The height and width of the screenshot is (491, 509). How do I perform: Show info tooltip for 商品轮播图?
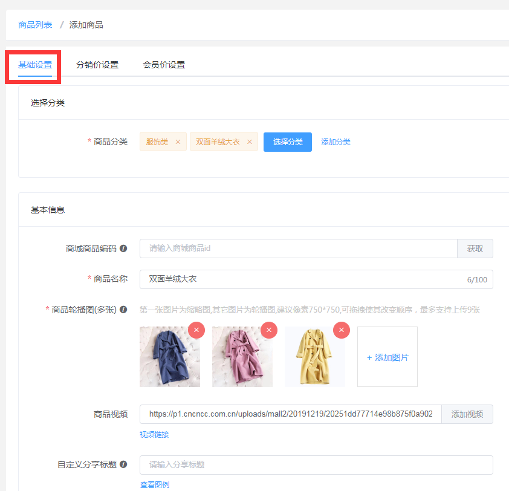[123, 310]
